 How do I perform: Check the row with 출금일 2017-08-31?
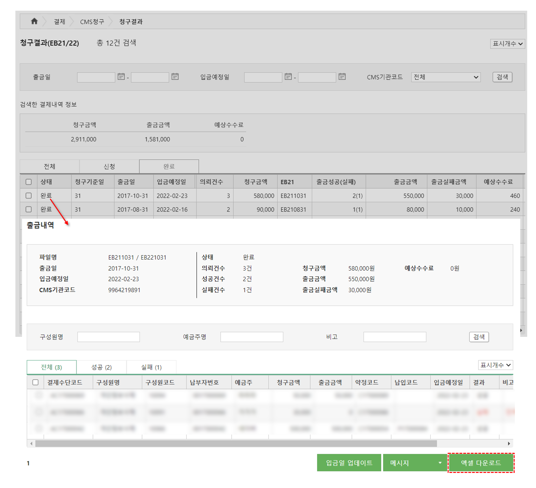click(x=29, y=209)
